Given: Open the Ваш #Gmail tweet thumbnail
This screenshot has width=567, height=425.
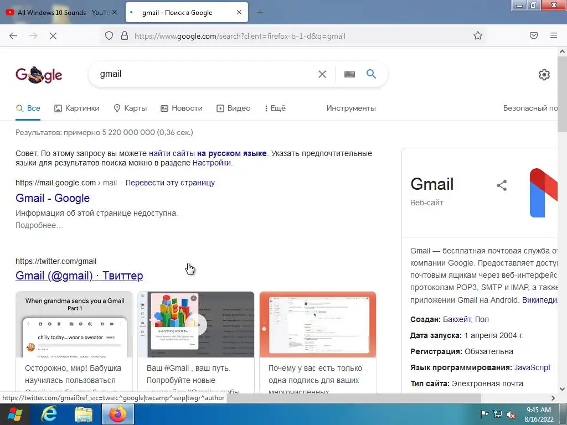Looking at the screenshot, I should (x=195, y=324).
